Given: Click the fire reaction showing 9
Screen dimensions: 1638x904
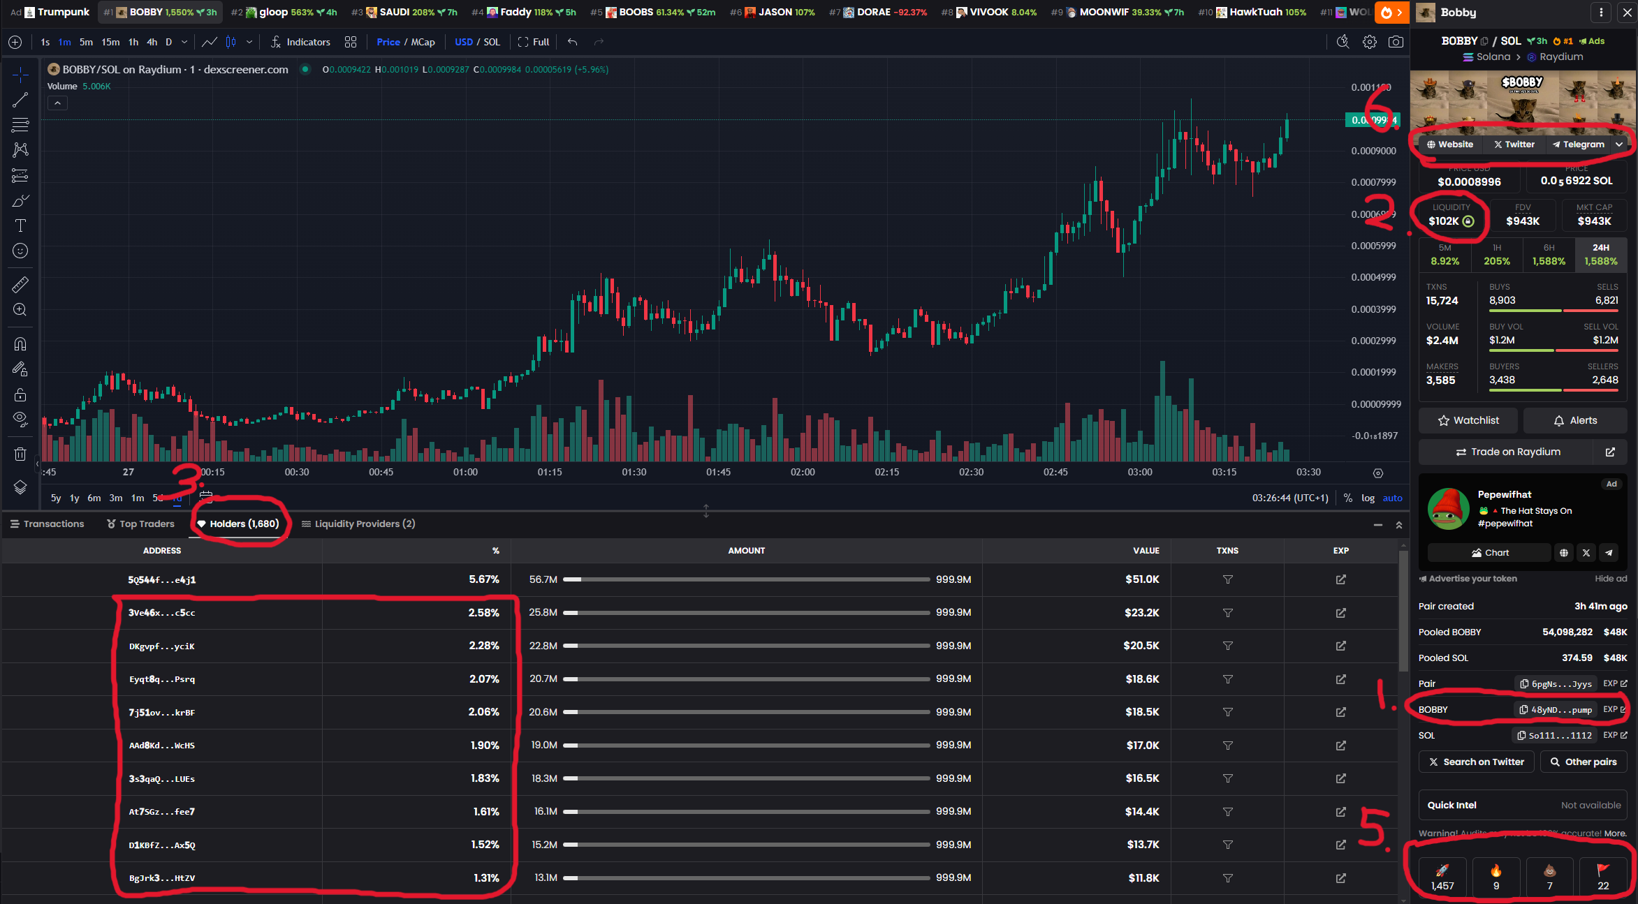Looking at the screenshot, I should point(1496,877).
